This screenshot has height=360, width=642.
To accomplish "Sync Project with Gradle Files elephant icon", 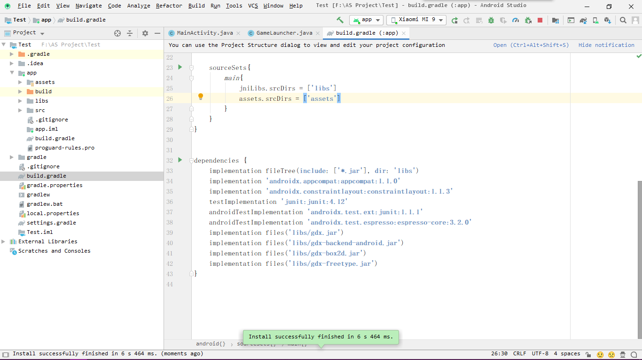I will 583,20.
